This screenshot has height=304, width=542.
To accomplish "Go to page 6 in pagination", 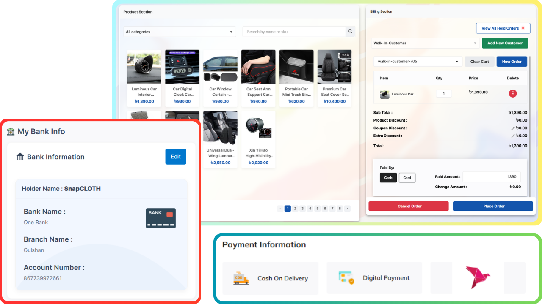I will point(325,209).
